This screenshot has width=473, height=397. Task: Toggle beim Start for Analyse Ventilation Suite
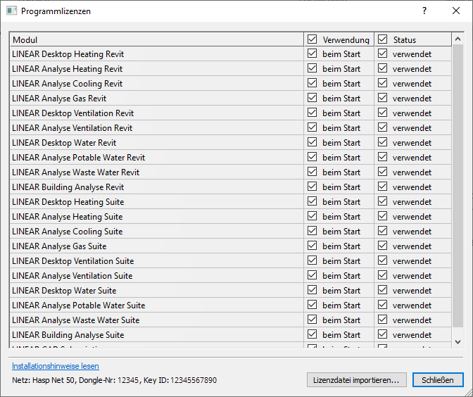pos(313,275)
